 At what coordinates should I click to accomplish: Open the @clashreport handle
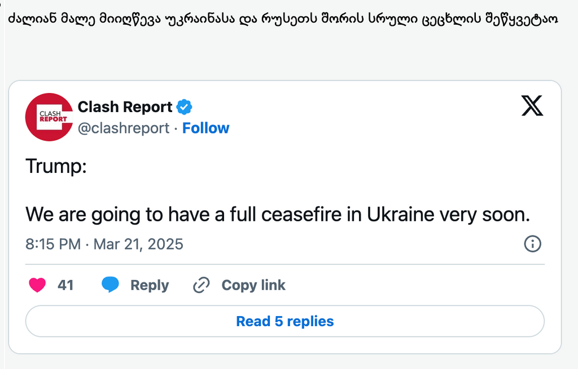click(x=123, y=128)
